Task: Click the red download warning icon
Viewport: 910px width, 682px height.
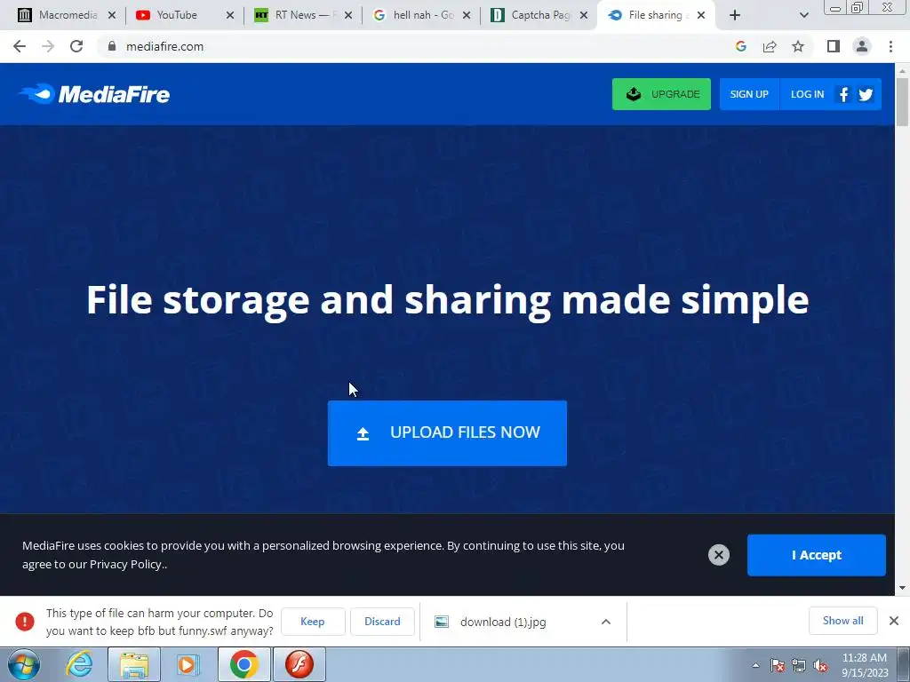Action: pos(24,621)
